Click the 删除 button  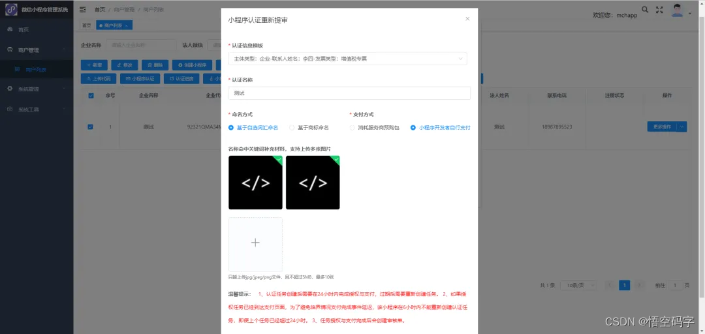(155, 65)
